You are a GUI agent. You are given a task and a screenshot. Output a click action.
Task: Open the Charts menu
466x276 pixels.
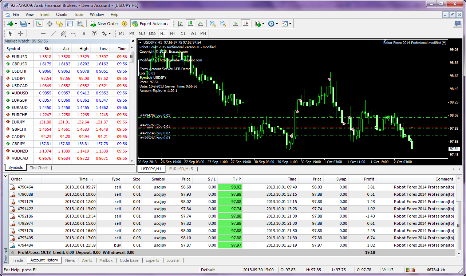click(x=62, y=15)
